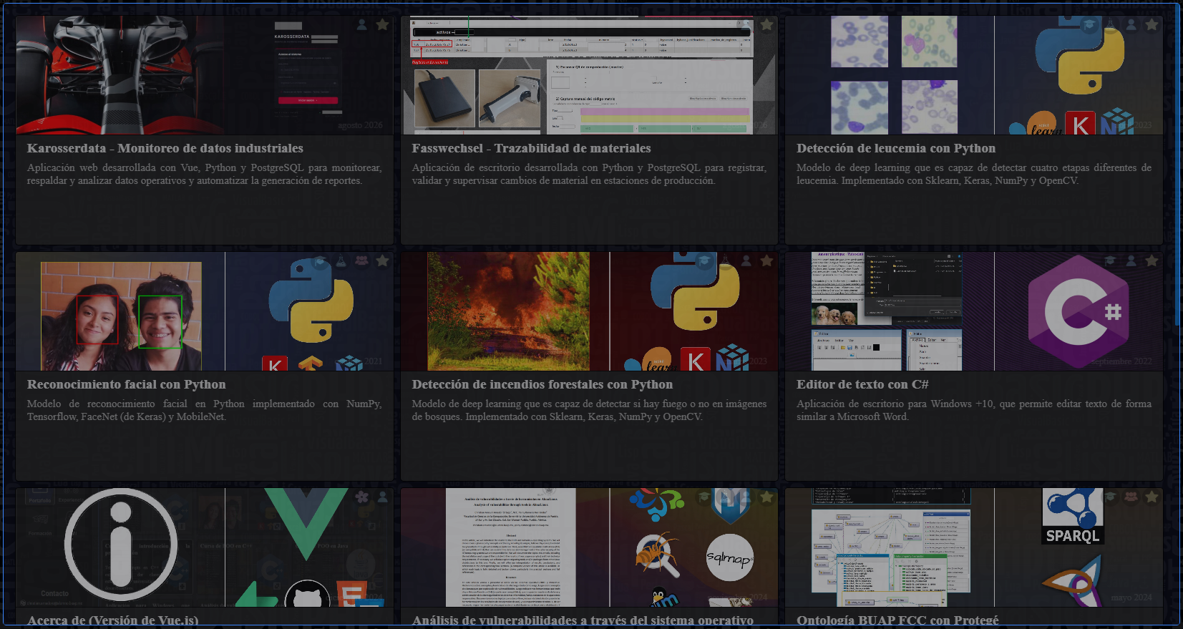This screenshot has width=1183, height=629.
Task: Click the person icon on the Karosserdata card
Action: click(x=362, y=25)
